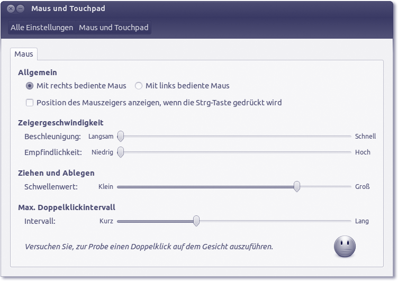Open the Maus tab

click(24, 54)
